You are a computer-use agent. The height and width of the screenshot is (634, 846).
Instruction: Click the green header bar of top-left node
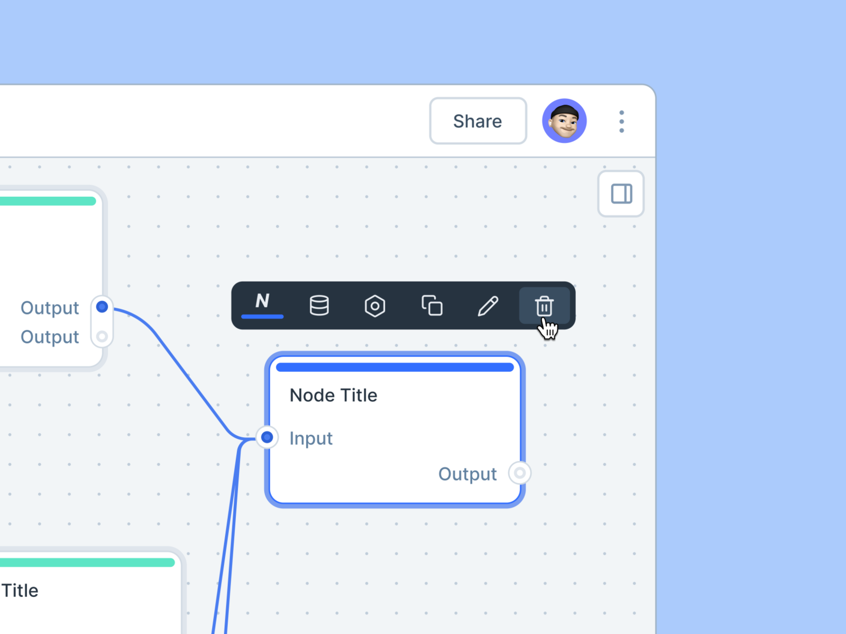click(48, 200)
